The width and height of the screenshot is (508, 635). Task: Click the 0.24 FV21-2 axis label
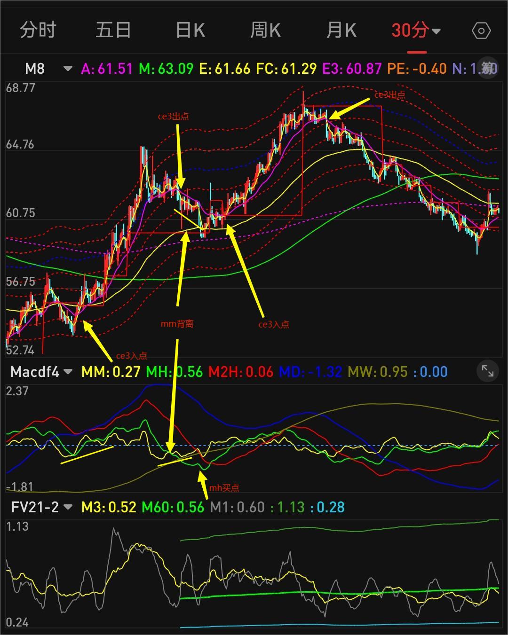17,623
